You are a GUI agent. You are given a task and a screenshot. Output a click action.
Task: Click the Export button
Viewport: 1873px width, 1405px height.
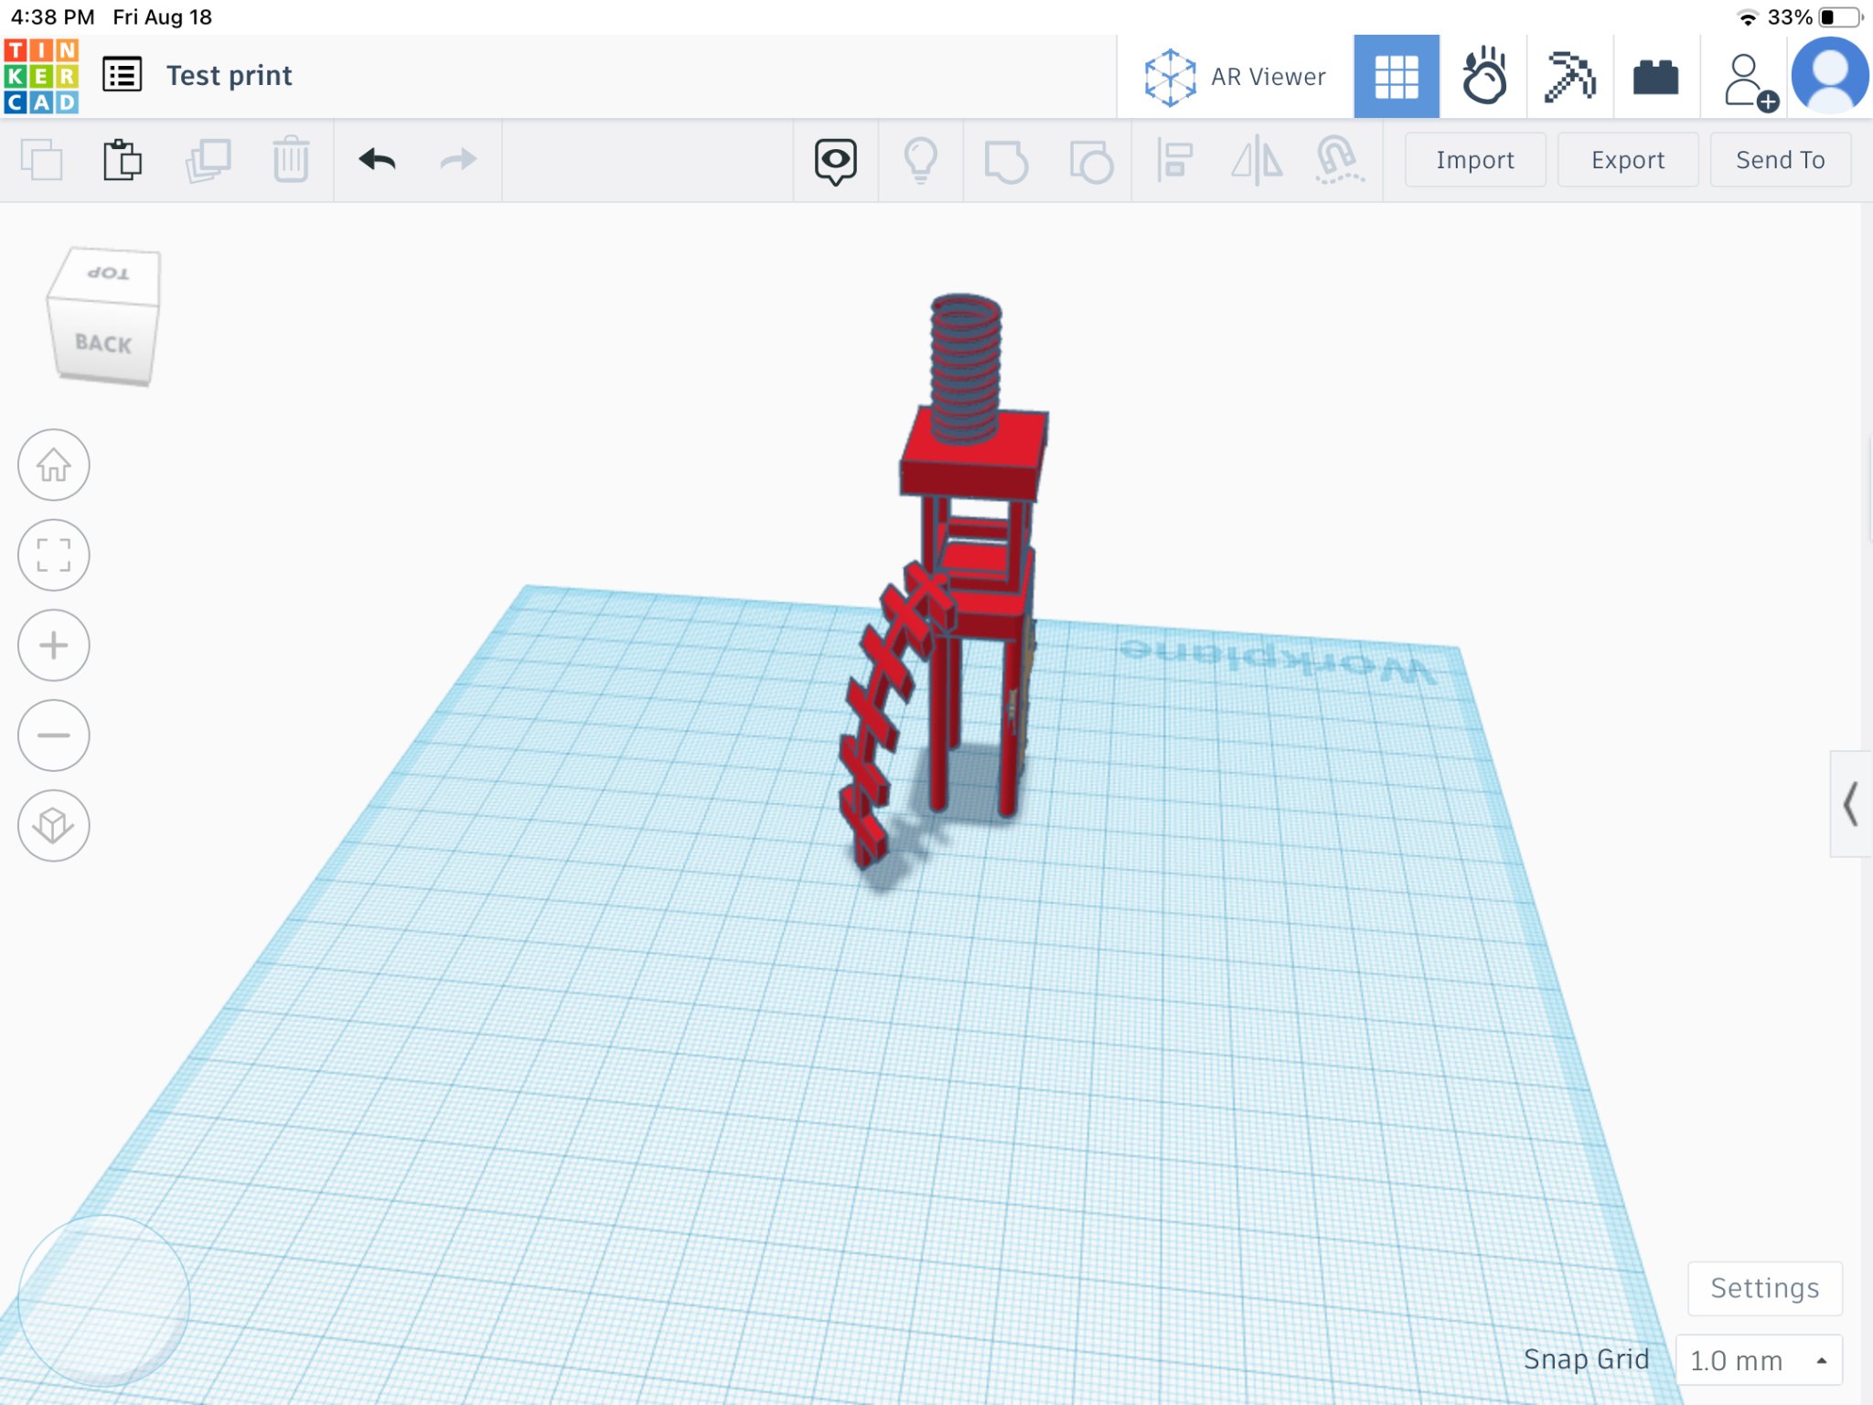pos(1627,159)
